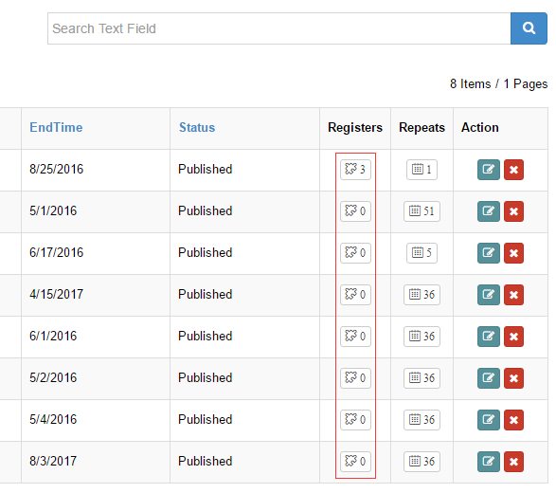
Task: Open repeats badge for row ending 8/3/2017
Action: coord(421,462)
